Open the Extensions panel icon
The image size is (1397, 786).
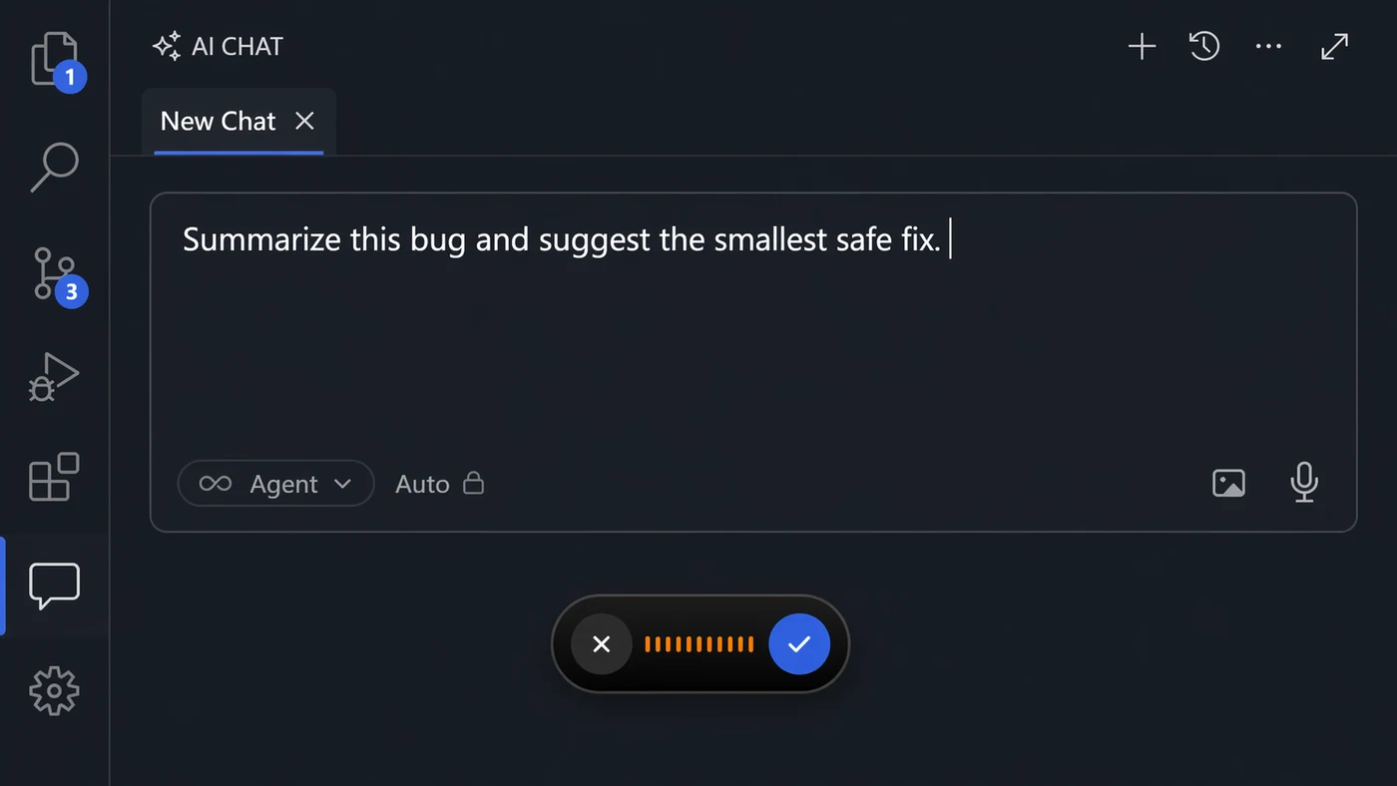coord(55,479)
